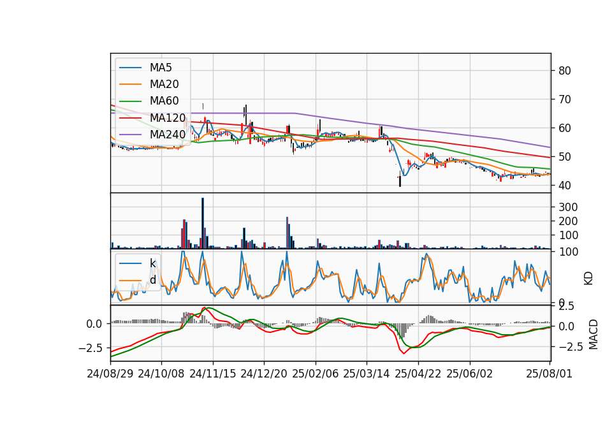Click the orange d legend line
This screenshot has height=440, width=612.
pyautogui.click(x=130, y=281)
